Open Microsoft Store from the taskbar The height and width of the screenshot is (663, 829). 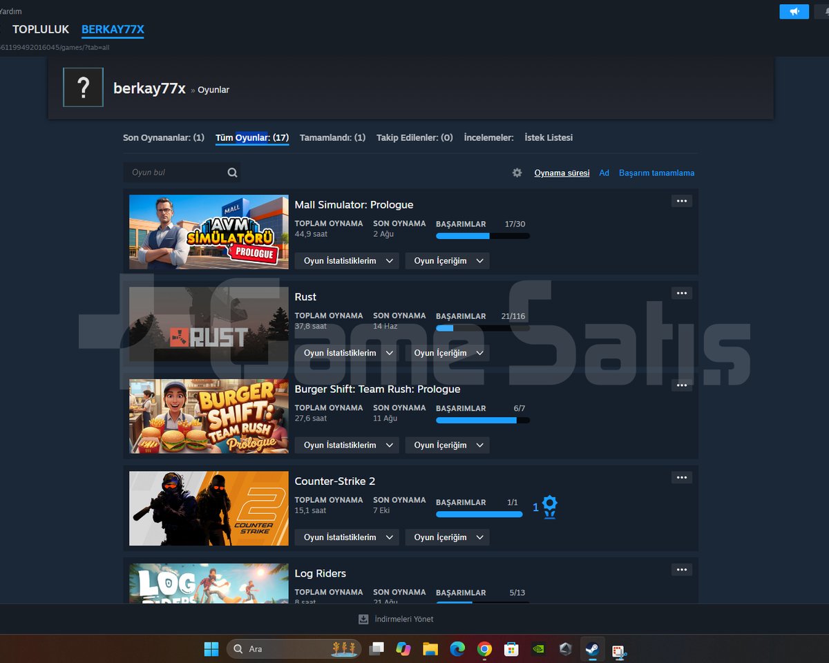[511, 649]
